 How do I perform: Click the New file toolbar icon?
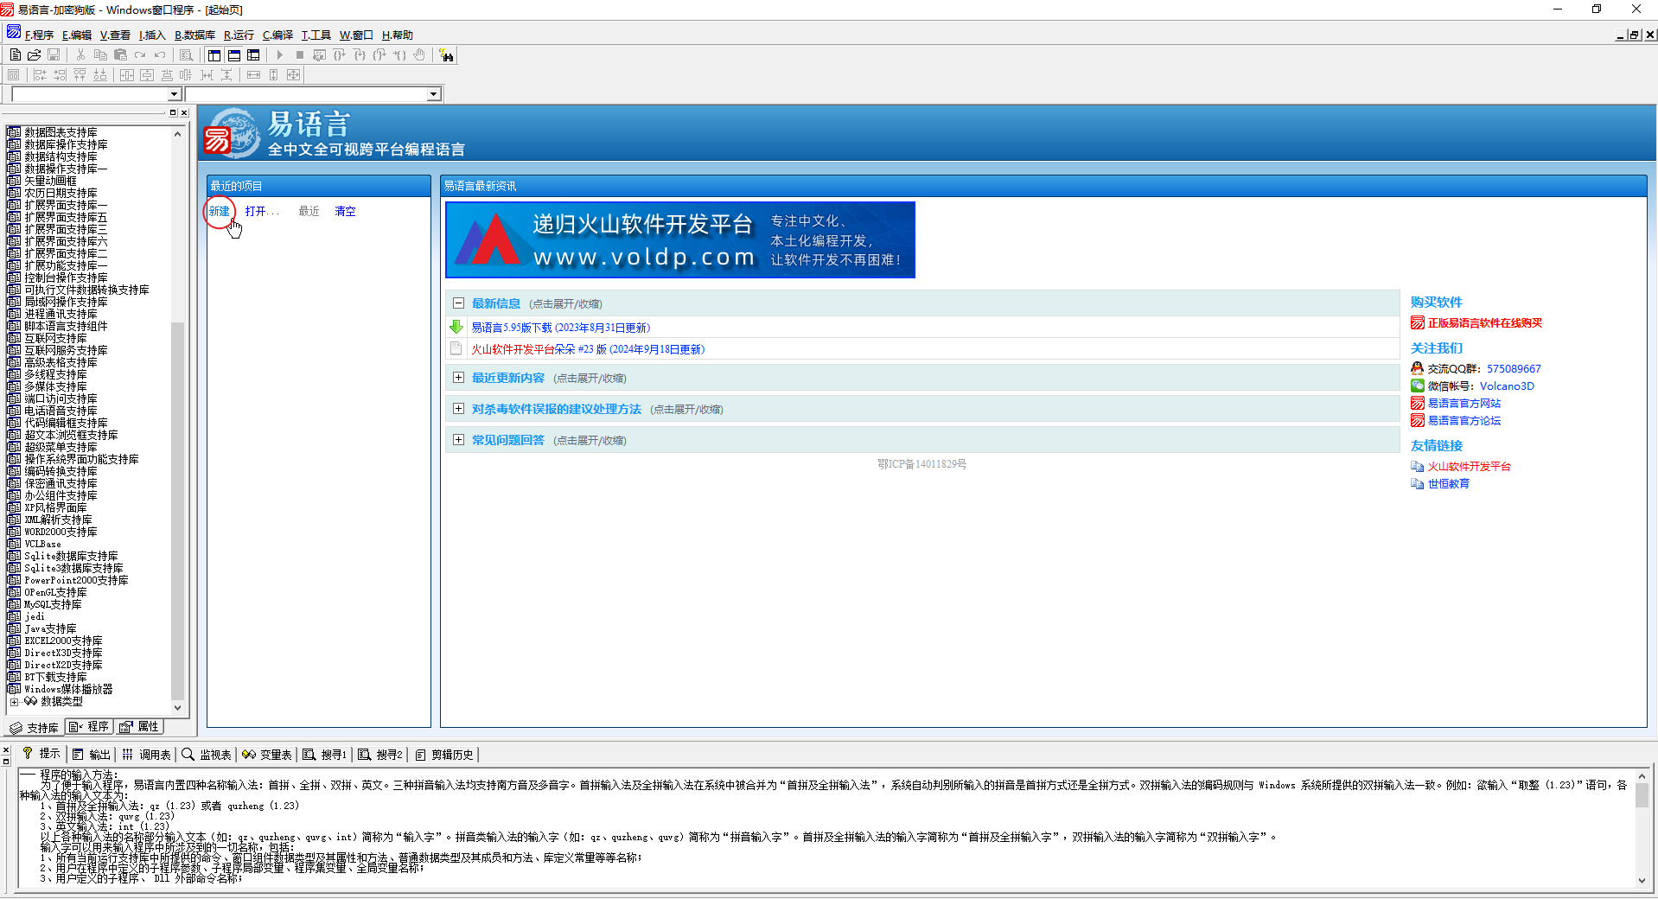[15, 54]
